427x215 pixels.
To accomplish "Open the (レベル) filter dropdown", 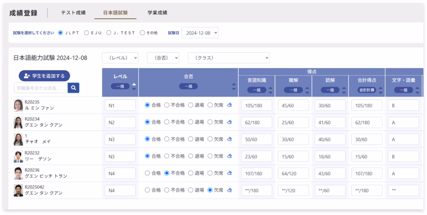I will click(120, 58).
